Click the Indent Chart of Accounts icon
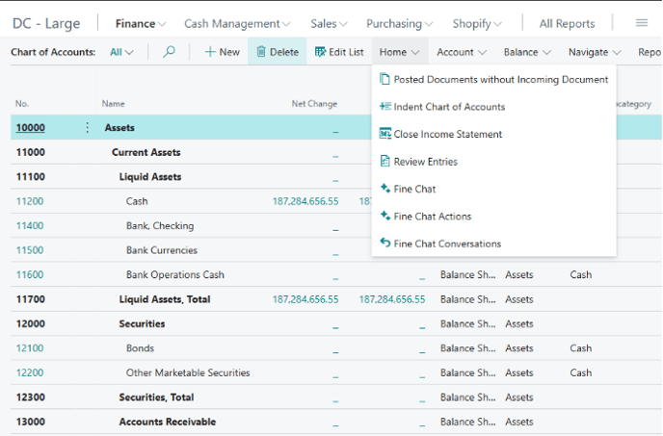 click(x=385, y=107)
